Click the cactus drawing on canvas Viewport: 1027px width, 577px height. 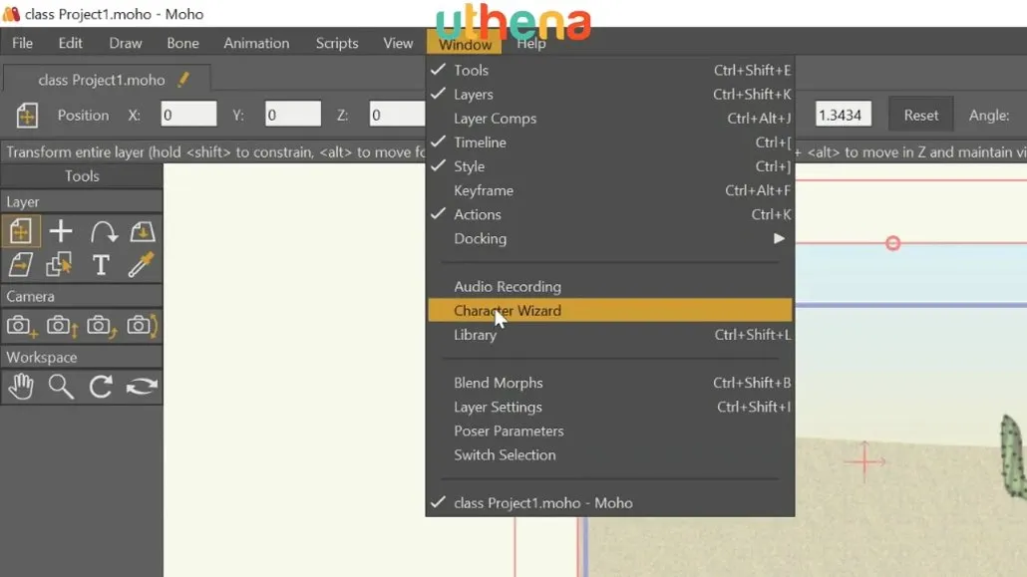click(x=1013, y=457)
